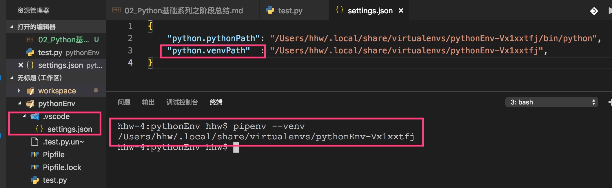This screenshot has height=188, width=612.
Task: Open the 输出 panel tab
Action: tap(148, 102)
